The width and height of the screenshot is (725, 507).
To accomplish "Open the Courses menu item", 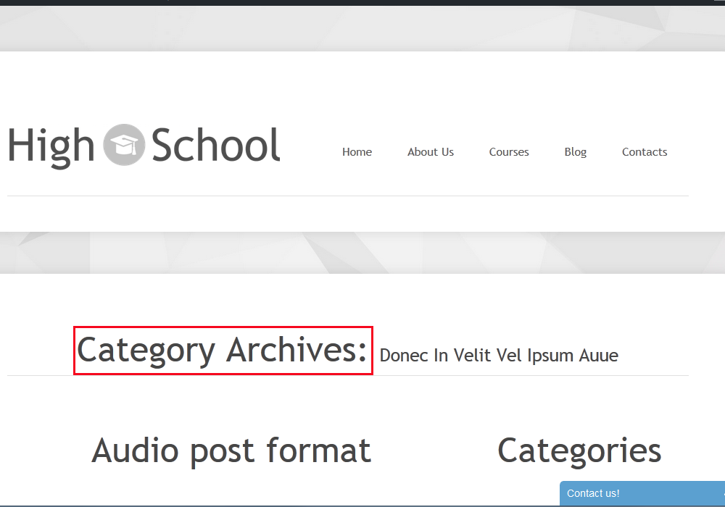I will (509, 152).
